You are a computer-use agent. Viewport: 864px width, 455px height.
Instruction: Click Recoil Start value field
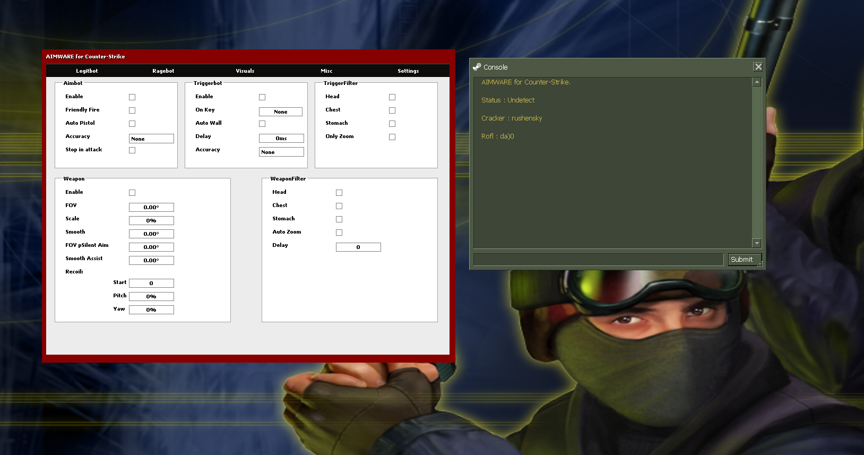pos(151,283)
